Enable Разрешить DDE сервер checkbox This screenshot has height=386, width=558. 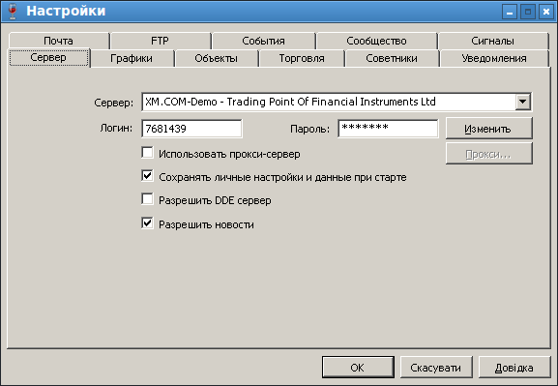coord(147,199)
